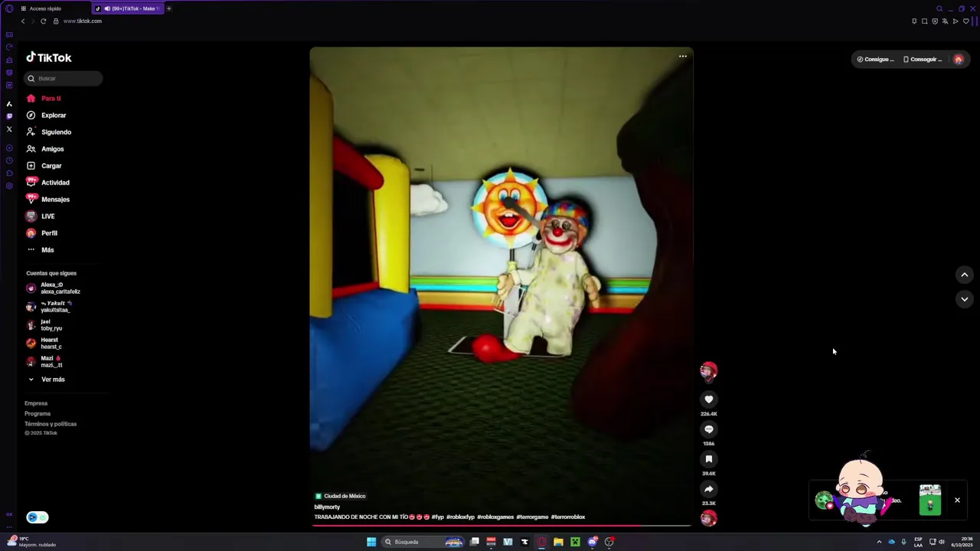Open the spinning sound disc below share

pos(709,518)
